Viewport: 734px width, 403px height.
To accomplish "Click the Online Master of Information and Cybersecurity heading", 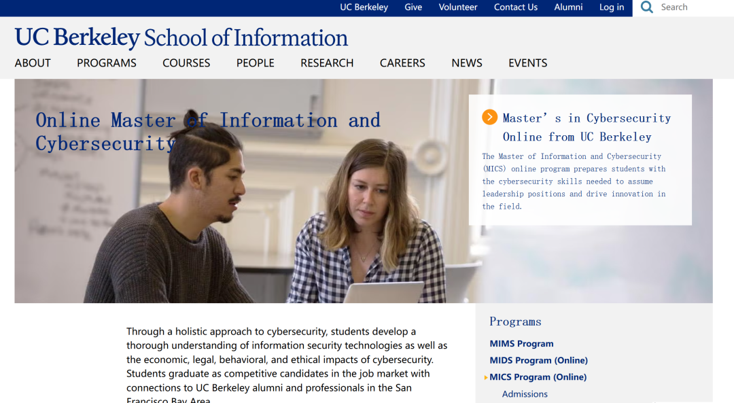I will click(x=209, y=132).
